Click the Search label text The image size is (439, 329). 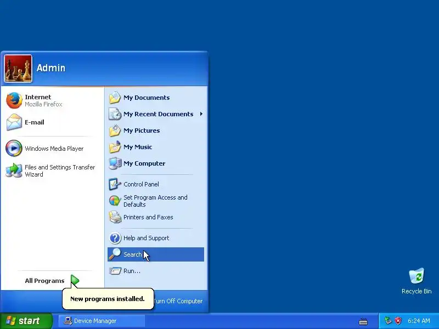[132, 254]
